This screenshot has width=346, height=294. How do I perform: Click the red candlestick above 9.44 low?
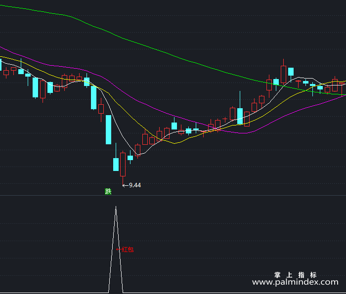click(123, 165)
